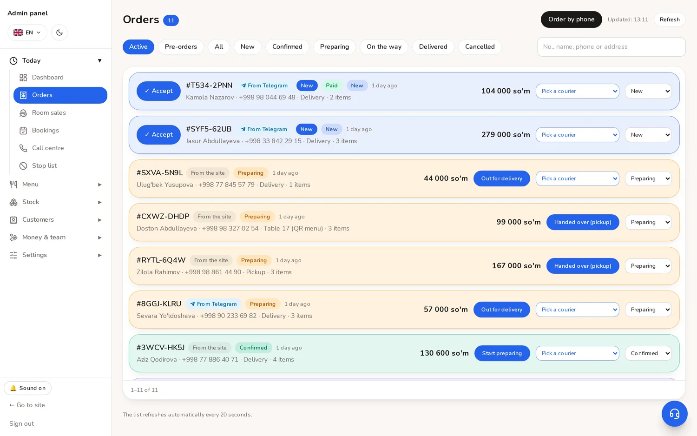Select the On the way tab
Screen dimensions: 697x436
384,47
